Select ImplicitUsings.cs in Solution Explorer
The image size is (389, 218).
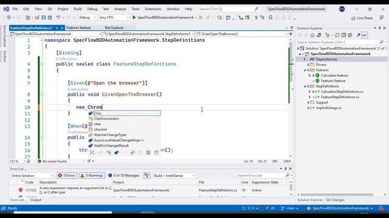pyautogui.click(x=328, y=108)
